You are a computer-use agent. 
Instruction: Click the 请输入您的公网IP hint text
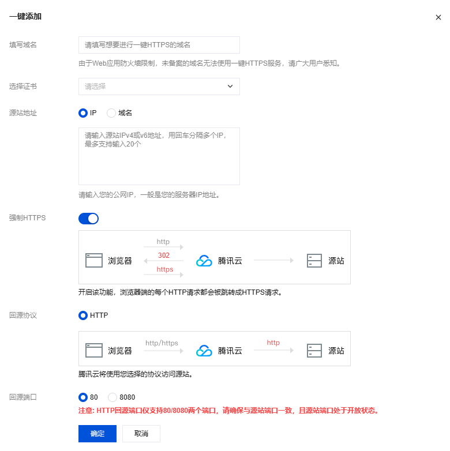pos(149,195)
